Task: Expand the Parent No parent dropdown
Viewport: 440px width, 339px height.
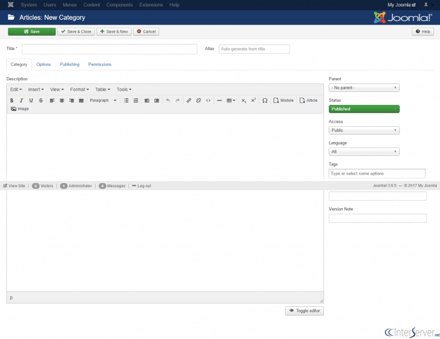Action: [364, 88]
